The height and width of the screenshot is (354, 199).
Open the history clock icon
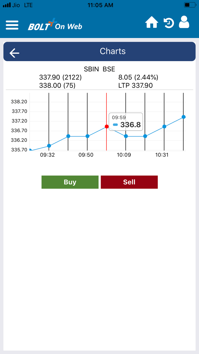[x=169, y=23]
